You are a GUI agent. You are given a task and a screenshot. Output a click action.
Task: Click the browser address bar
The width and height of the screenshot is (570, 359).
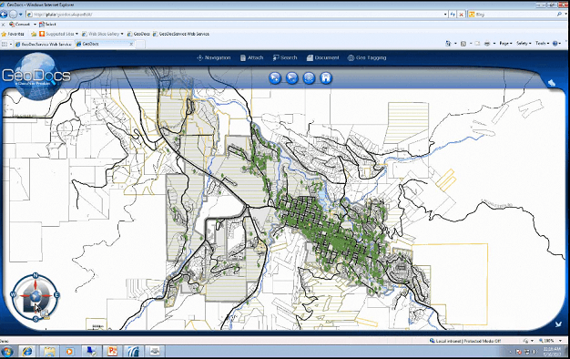click(237, 15)
